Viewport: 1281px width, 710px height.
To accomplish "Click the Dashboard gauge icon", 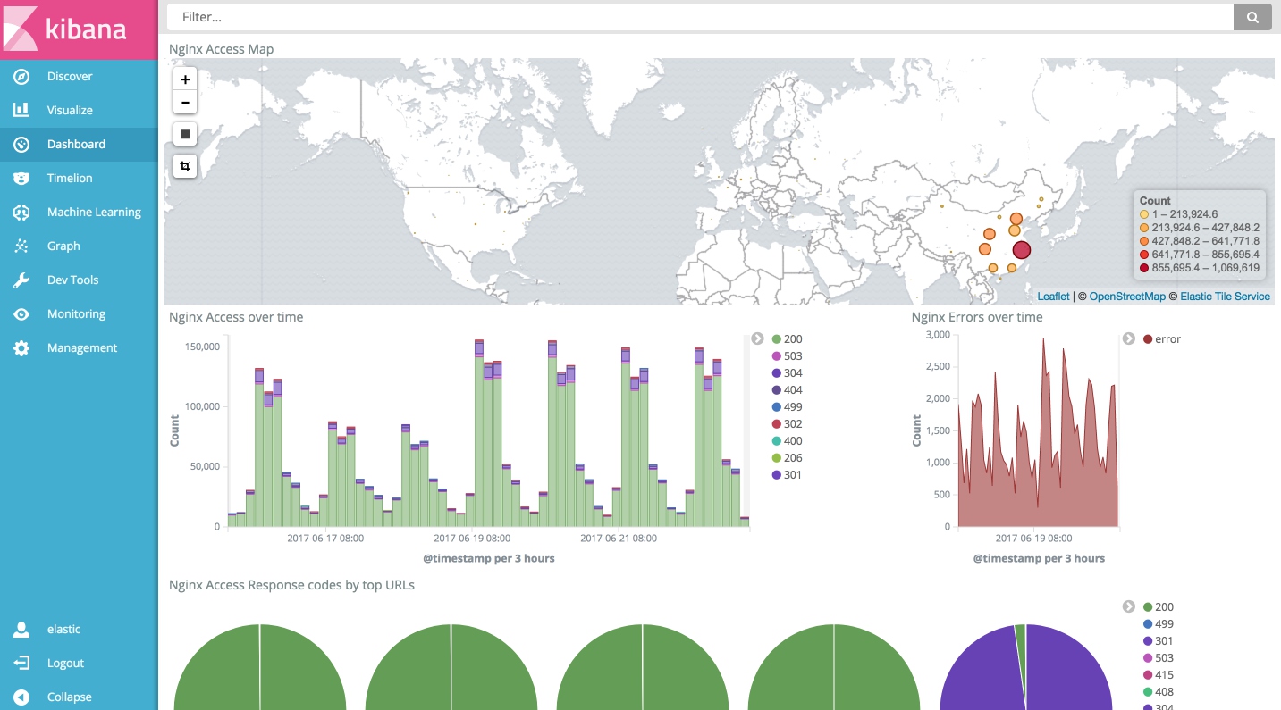I will click(x=21, y=144).
